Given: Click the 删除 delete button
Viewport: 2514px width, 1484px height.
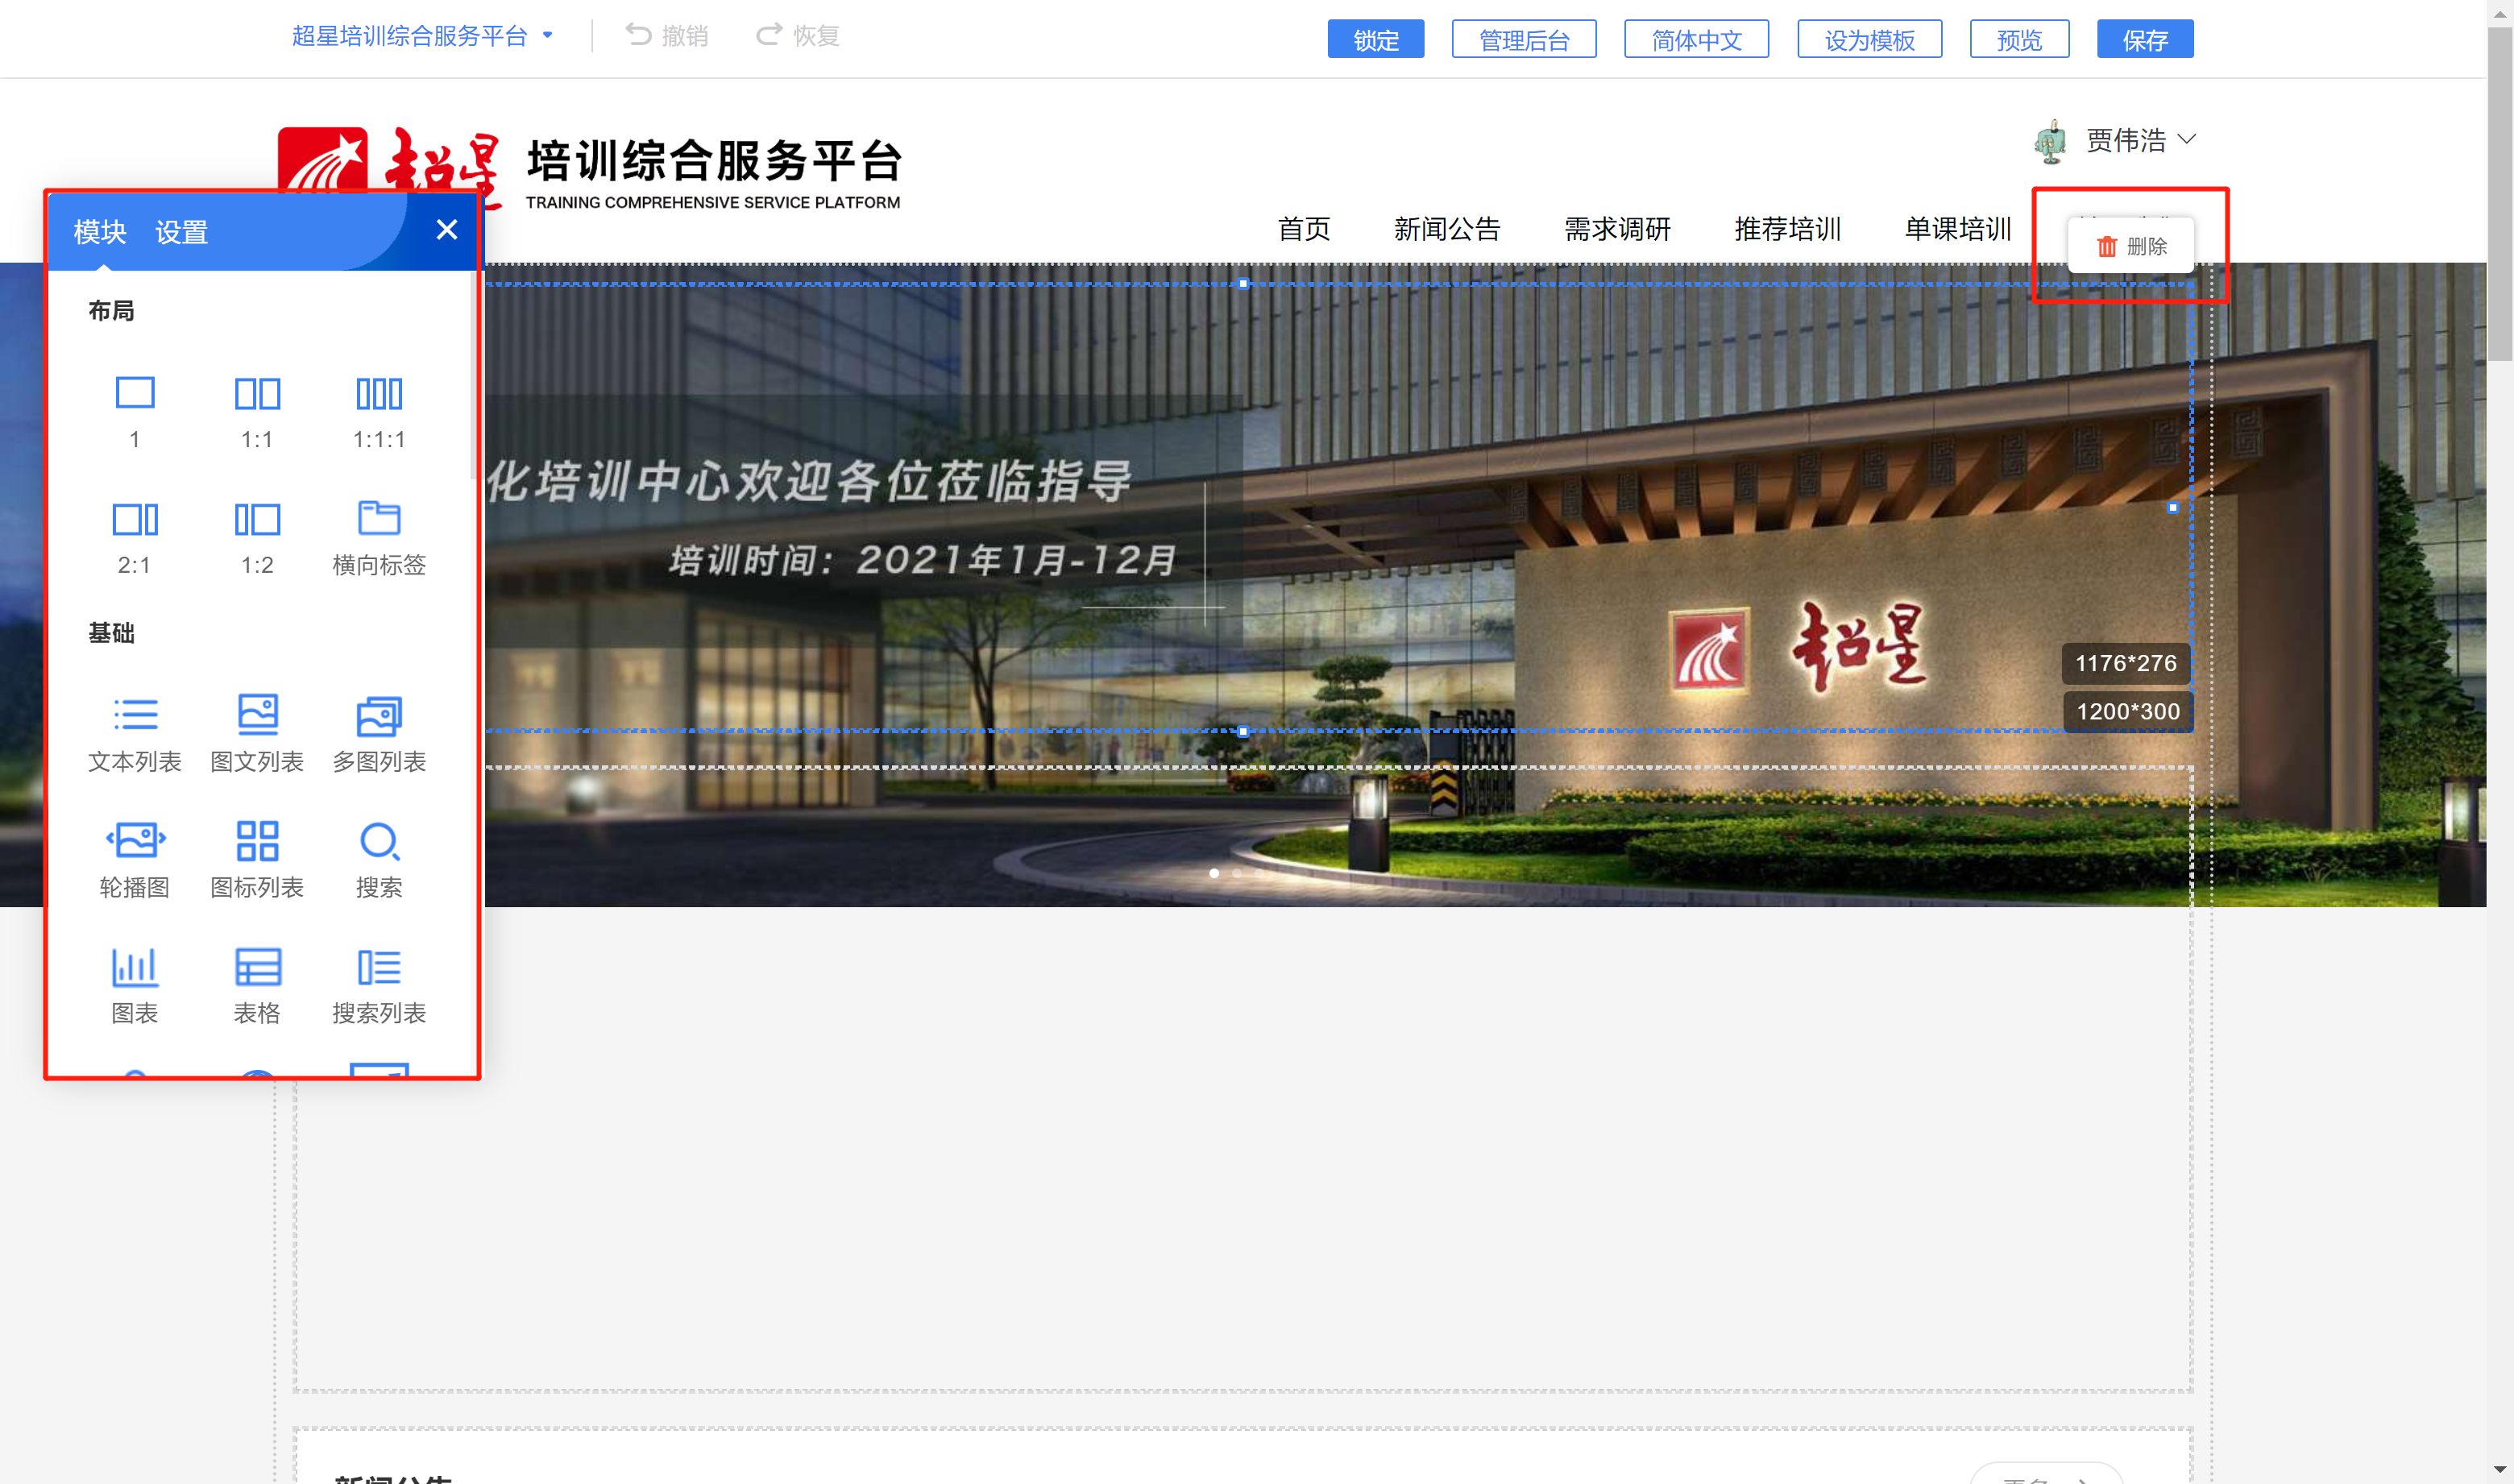Looking at the screenshot, I should 2131,246.
